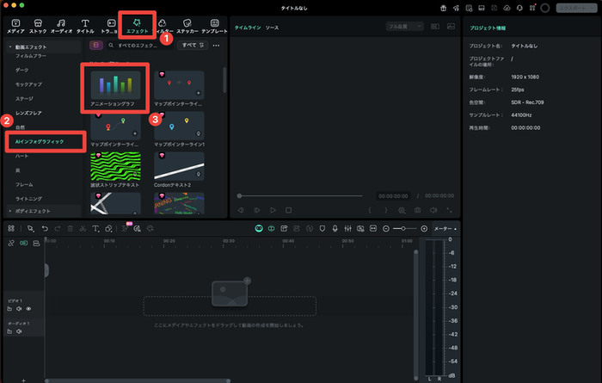Toggle visibility eye on ビデオ 1 track

tap(28, 308)
